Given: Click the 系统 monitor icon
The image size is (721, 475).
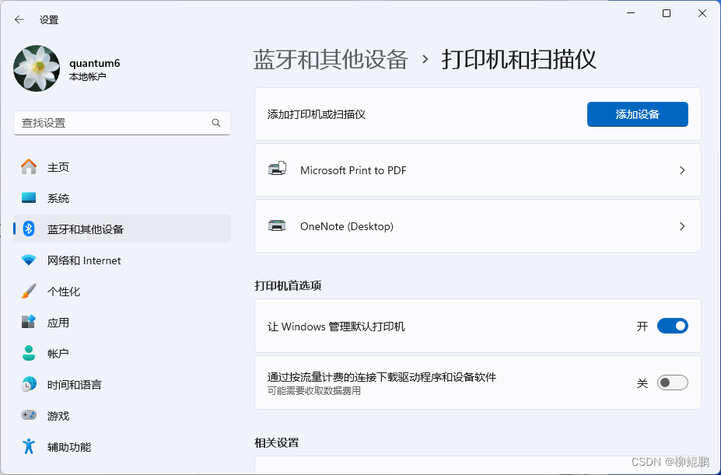Looking at the screenshot, I should [x=29, y=197].
